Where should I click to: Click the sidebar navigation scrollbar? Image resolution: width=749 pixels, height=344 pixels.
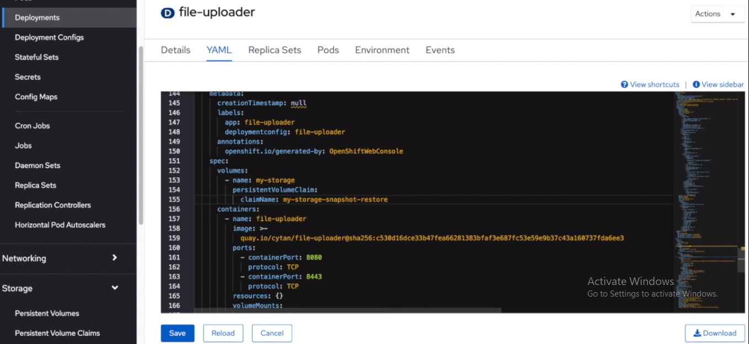[141, 135]
